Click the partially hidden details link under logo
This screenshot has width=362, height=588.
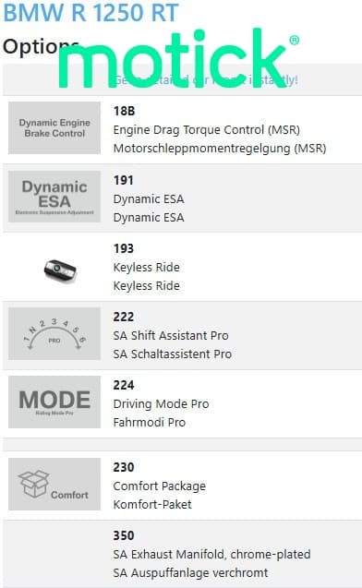coord(206,80)
